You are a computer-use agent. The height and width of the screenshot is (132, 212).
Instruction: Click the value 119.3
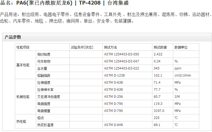coord(158,103)
